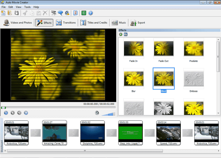Click the Export button
This screenshot has width=221, height=158.
point(138,22)
